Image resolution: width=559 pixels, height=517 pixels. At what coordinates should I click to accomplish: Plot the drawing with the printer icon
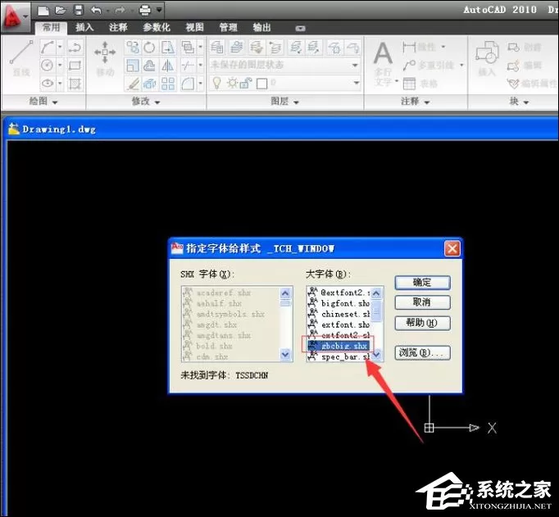pos(145,11)
